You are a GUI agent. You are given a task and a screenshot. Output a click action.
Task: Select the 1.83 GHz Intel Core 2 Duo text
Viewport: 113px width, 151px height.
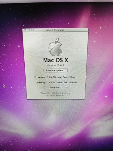point(61,77)
